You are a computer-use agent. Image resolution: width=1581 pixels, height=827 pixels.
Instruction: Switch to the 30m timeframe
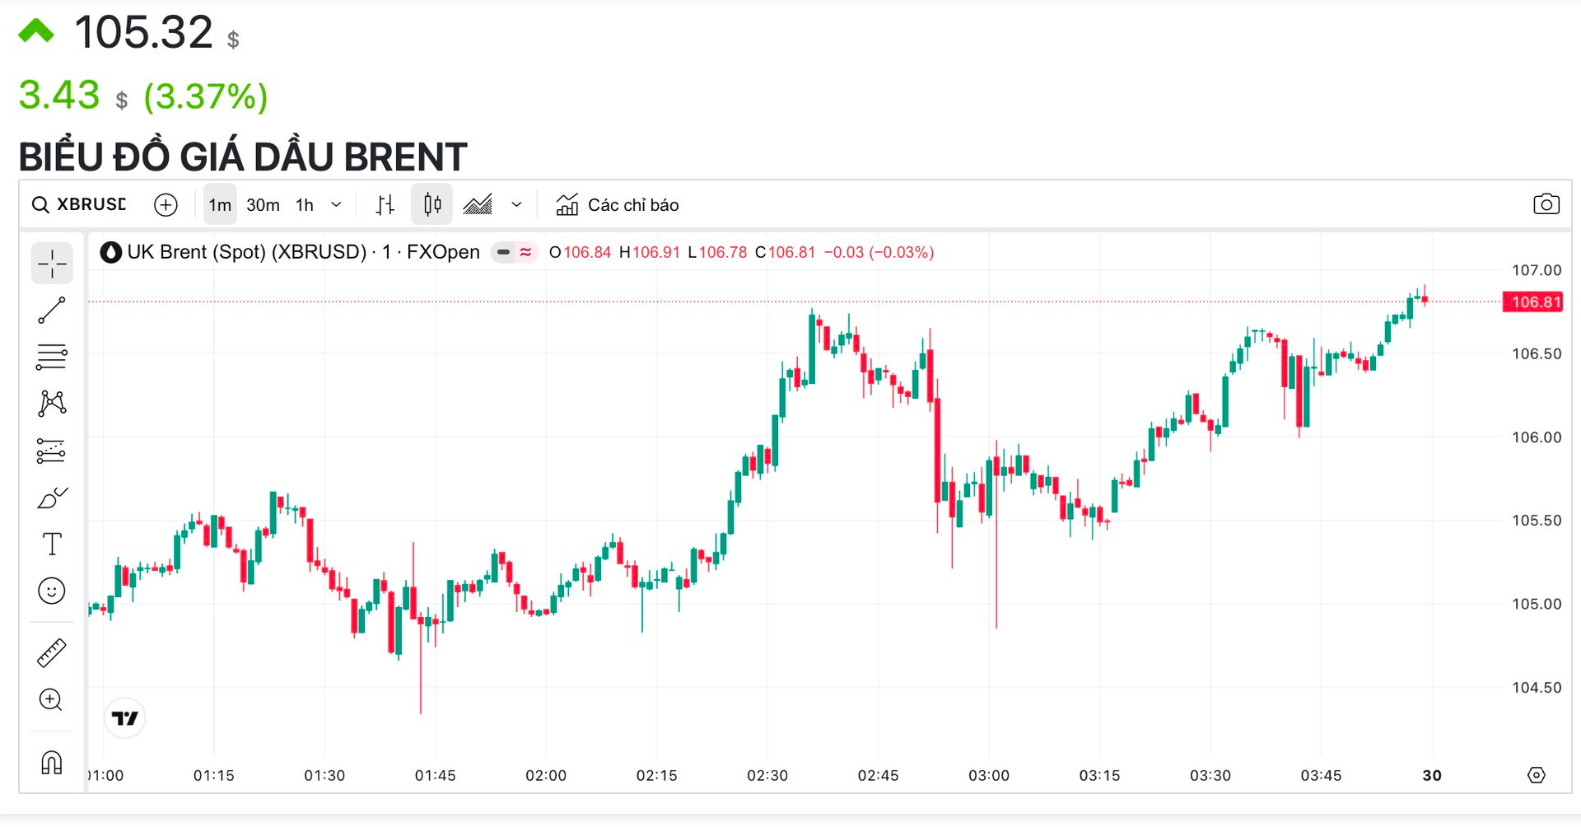[x=263, y=205]
